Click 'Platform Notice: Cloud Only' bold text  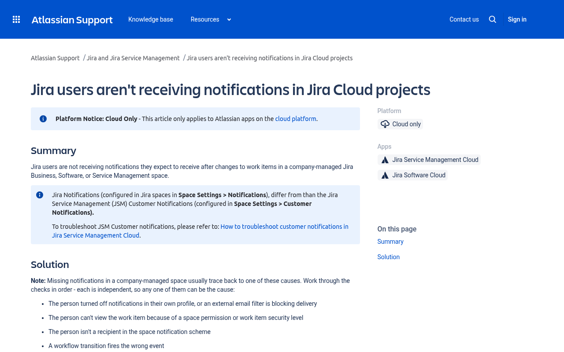[96, 119]
